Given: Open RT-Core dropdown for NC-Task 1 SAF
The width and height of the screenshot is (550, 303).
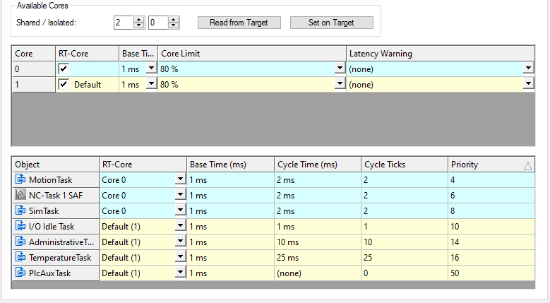Looking at the screenshot, I should pos(180,194).
